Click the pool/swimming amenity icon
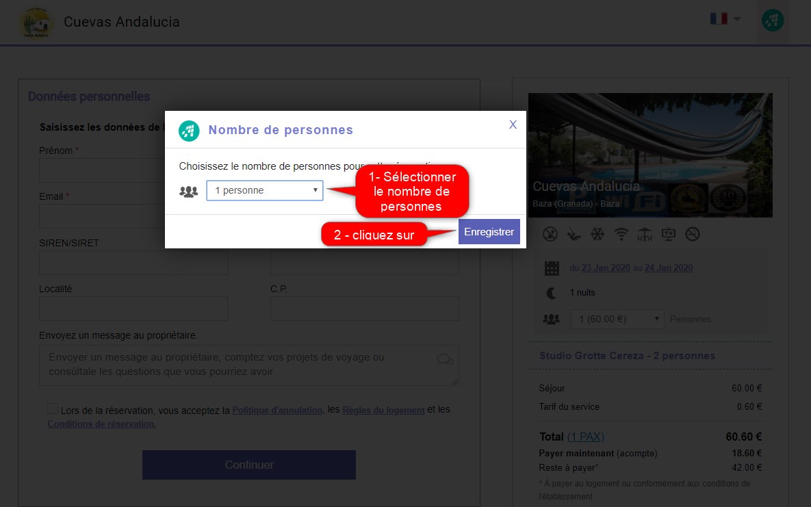This screenshot has width=811, height=507. coord(574,235)
